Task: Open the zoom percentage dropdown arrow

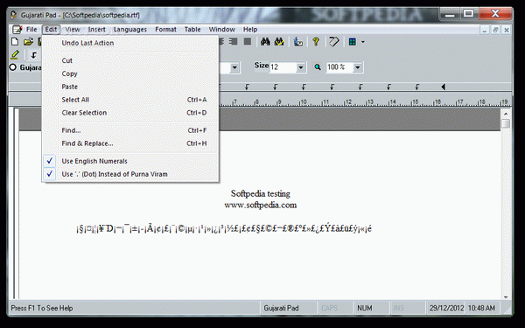Action: 358,67
